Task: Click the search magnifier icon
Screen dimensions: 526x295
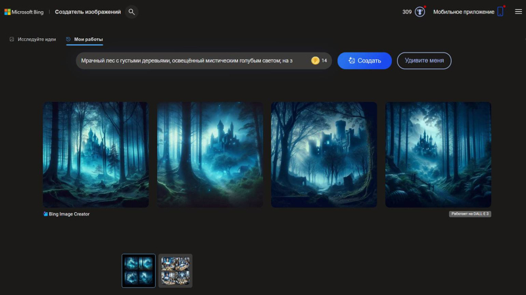Action: click(131, 12)
